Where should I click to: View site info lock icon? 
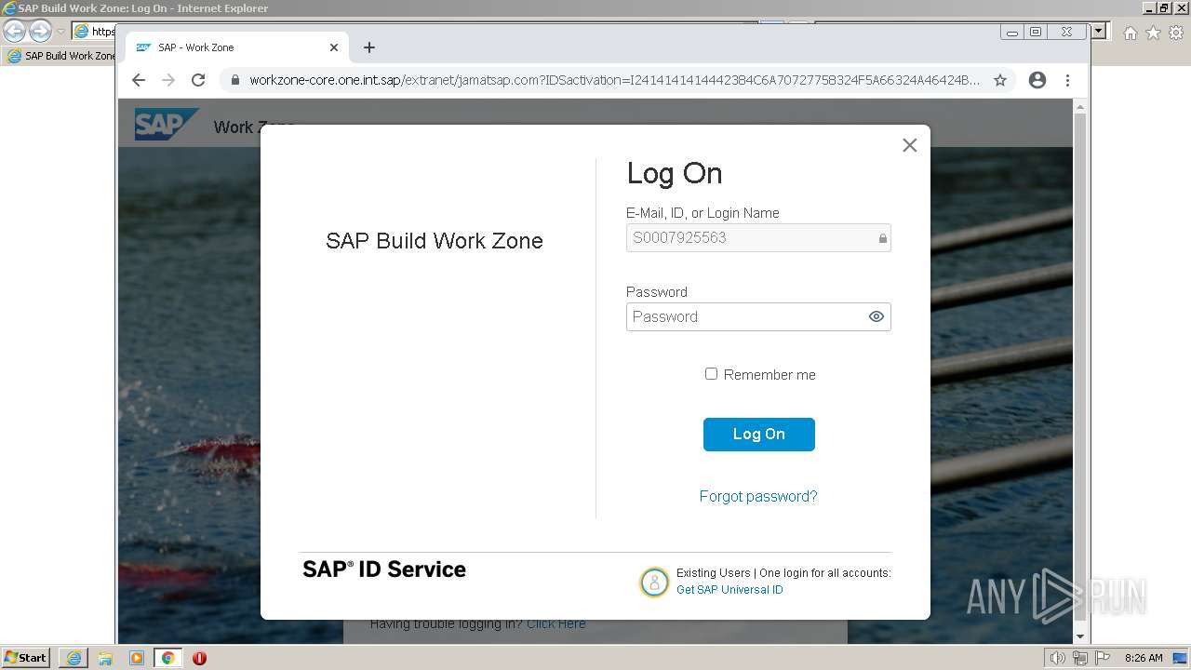click(x=234, y=80)
